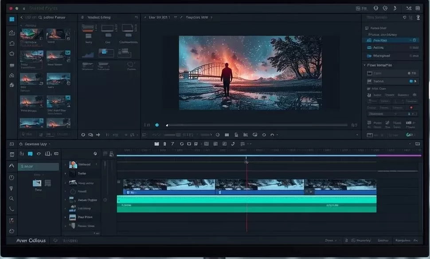430x259 pixels.
Task: Toggle the red record dot in the right properties panel
Action: click(411, 107)
